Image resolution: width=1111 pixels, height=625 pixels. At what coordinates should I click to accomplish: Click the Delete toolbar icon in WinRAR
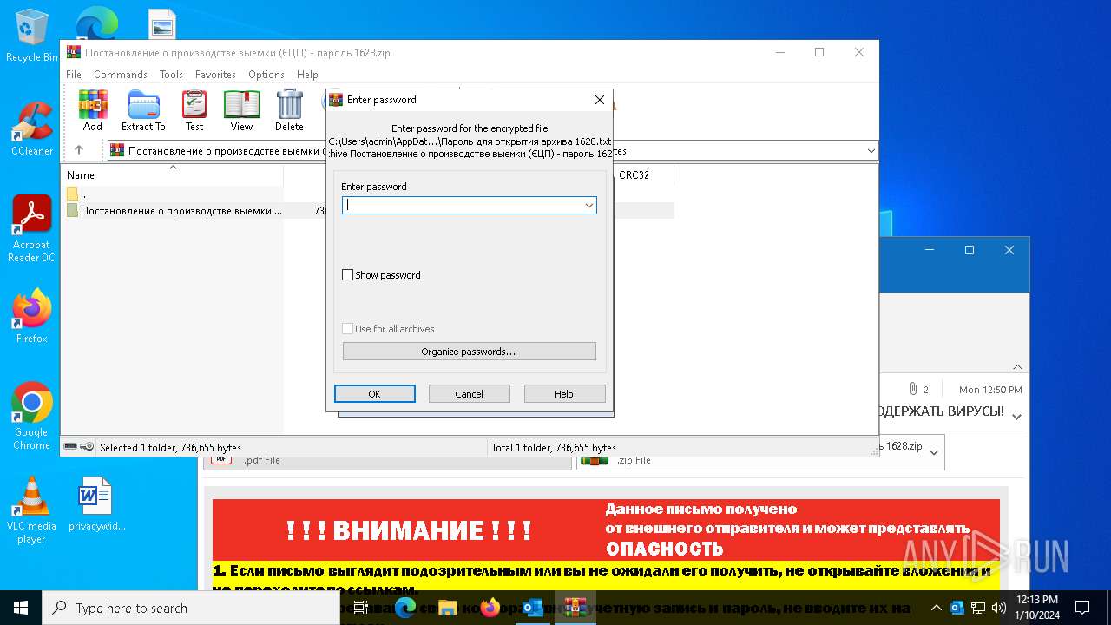coord(289,110)
